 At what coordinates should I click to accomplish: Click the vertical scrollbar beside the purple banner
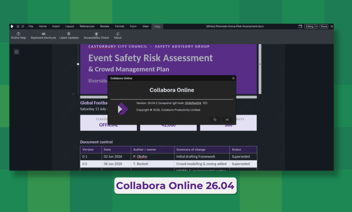click(260, 69)
